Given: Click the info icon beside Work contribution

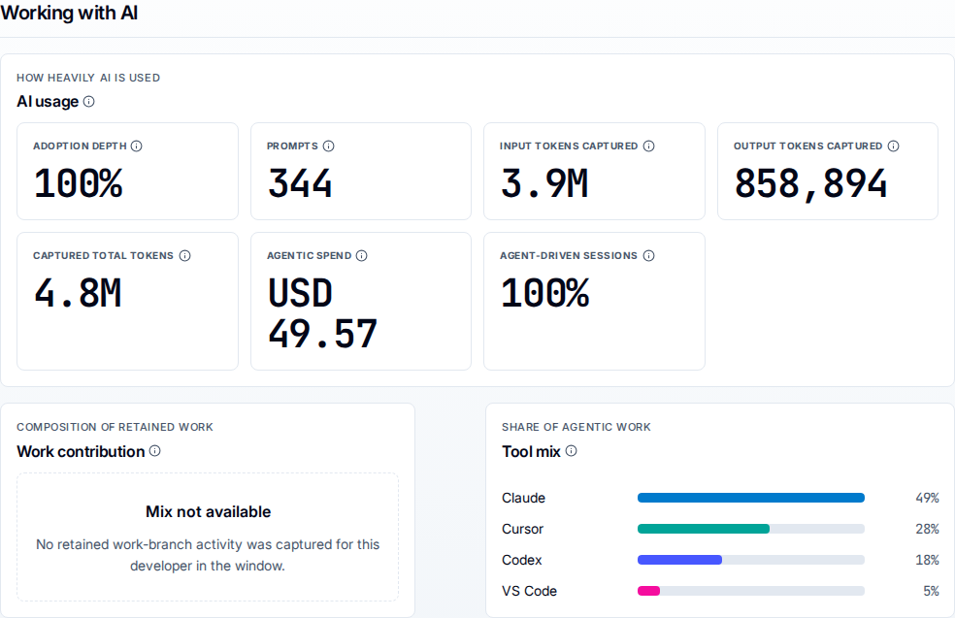Looking at the screenshot, I should tap(154, 451).
